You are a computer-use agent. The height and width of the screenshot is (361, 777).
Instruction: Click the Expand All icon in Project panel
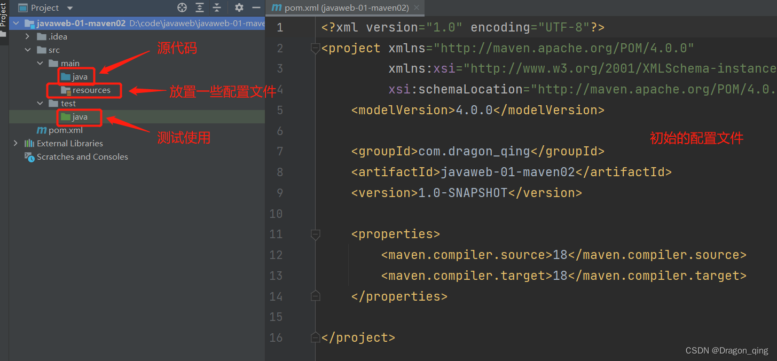tap(200, 7)
